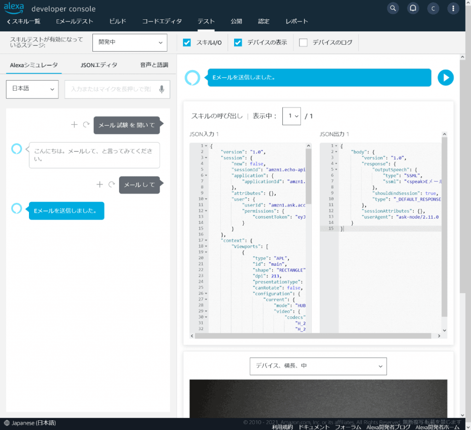Click the JSON出力 1 heading
471x430 pixels.
(334, 134)
